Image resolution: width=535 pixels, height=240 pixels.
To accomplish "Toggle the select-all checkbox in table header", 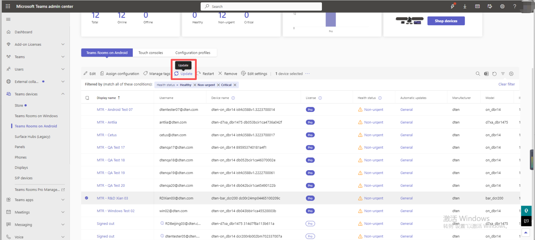I will click(87, 98).
